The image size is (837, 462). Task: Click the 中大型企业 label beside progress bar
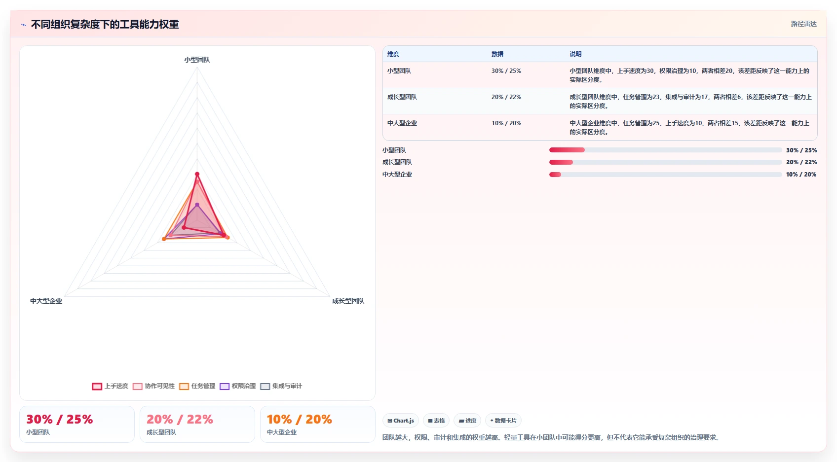[x=397, y=175]
